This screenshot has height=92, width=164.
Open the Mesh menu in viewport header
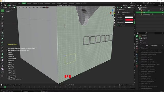[28, 7]
